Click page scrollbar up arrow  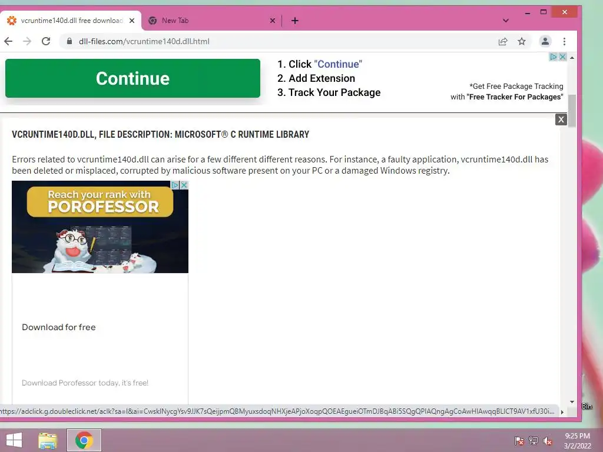coord(572,58)
